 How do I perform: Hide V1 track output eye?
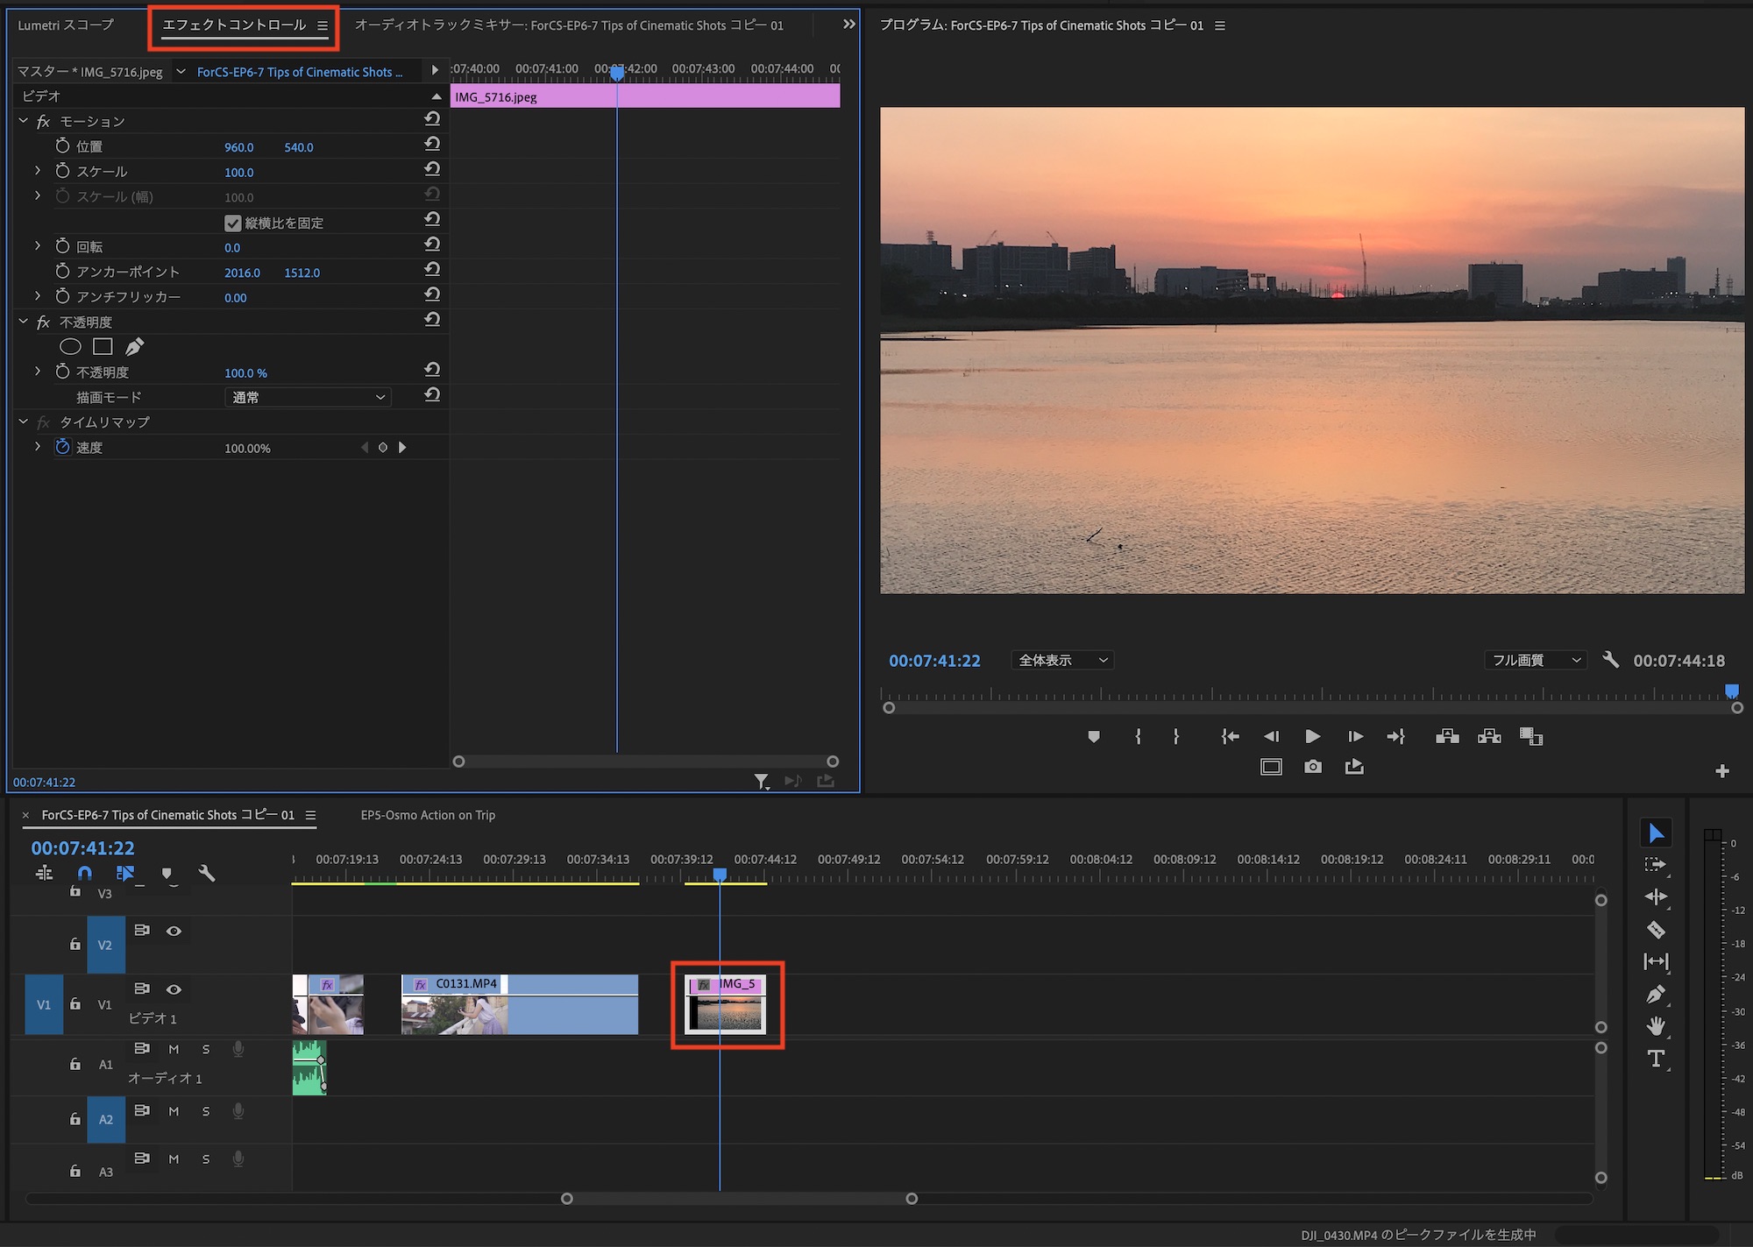[174, 989]
